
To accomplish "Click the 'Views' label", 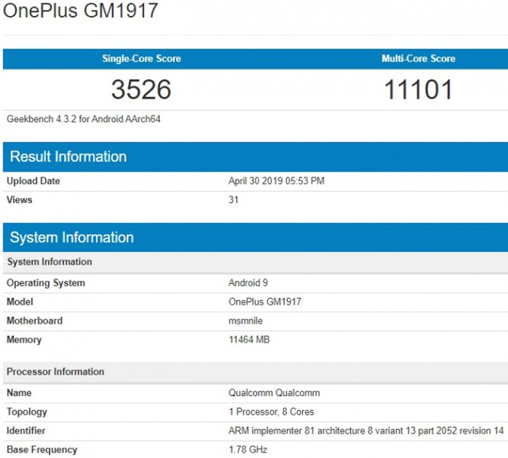I will (x=19, y=200).
